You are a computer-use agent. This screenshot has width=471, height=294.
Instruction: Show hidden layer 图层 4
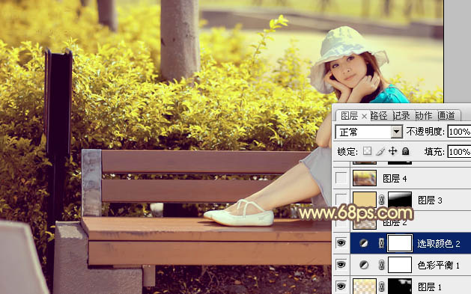341,178
